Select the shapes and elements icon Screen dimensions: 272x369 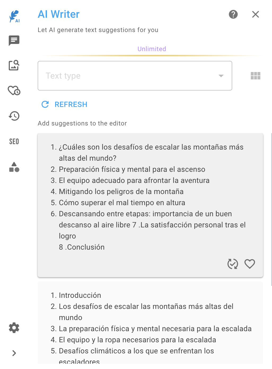click(14, 168)
